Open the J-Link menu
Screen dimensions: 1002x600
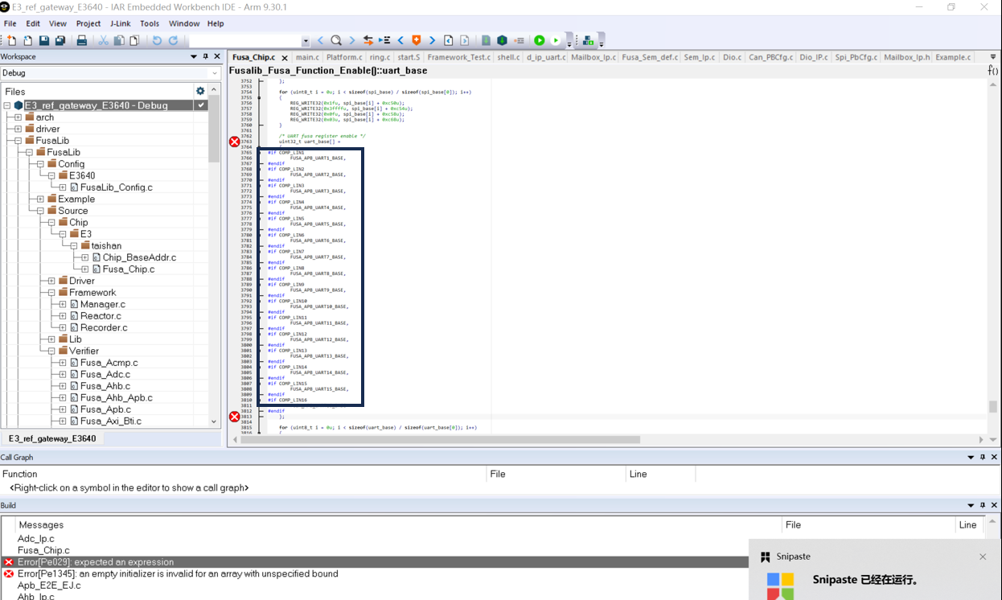click(x=120, y=23)
